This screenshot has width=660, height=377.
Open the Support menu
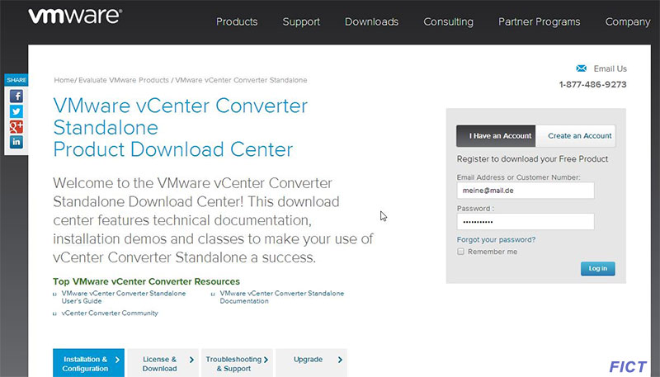click(x=301, y=22)
